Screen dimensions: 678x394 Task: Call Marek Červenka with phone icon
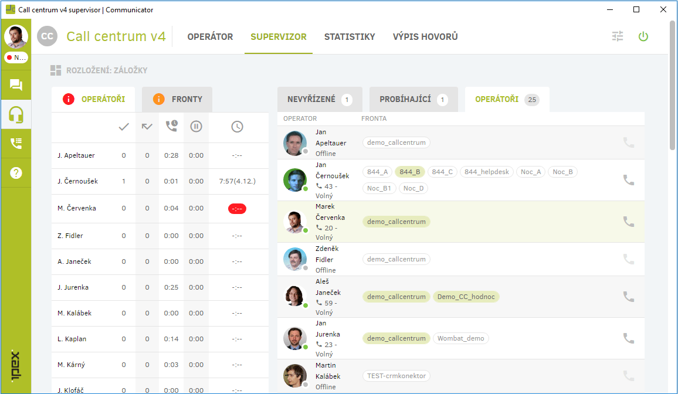[629, 221]
